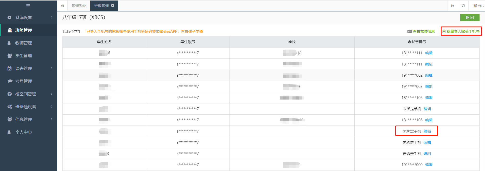Viewport: 485px width, 171px height.
Task: Click 批量导入家长手机号 button
Action: (461, 31)
